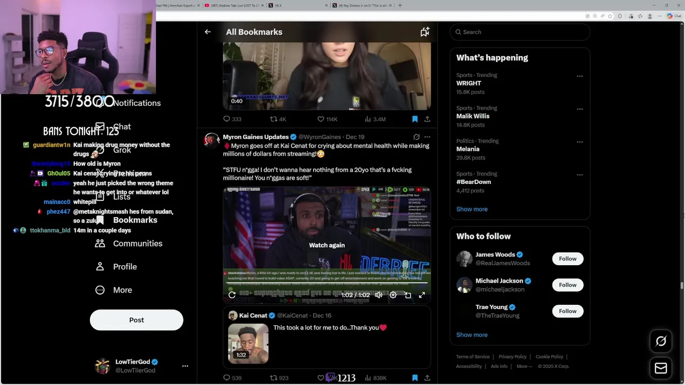The image size is (685, 385).
Task: Expand Myron video to fullscreen
Action: (422, 295)
